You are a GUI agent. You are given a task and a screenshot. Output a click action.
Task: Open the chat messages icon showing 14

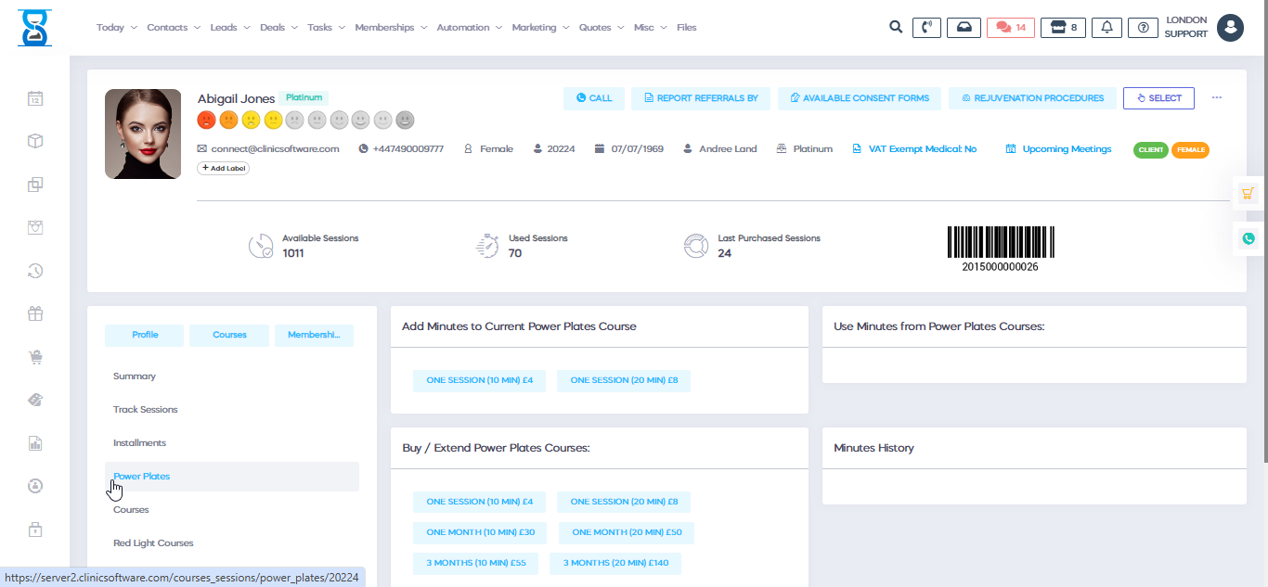[x=1010, y=28]
